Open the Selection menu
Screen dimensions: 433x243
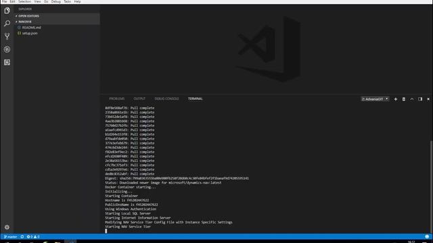click(x=24, y=1)
